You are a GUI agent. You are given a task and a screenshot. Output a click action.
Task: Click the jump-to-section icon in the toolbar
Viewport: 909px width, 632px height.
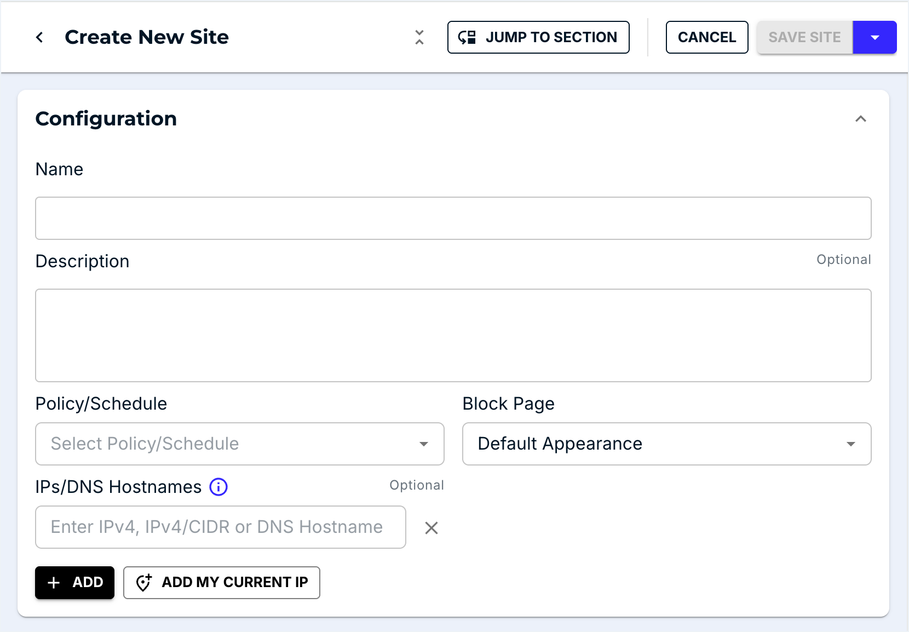coord(466,37)
